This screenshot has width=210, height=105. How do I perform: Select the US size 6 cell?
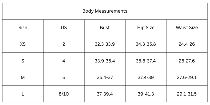click(64, 77)
